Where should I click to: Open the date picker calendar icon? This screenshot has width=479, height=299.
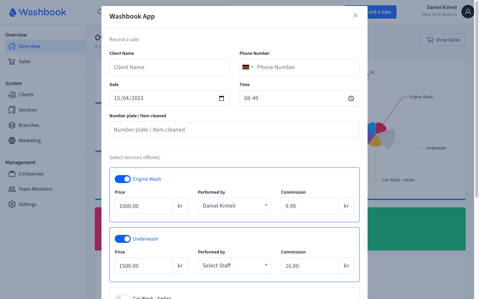click(x=222, y=98)
